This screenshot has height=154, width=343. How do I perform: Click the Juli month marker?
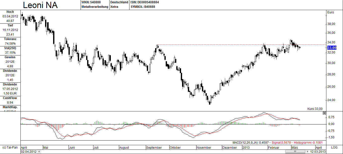(96, 148)
